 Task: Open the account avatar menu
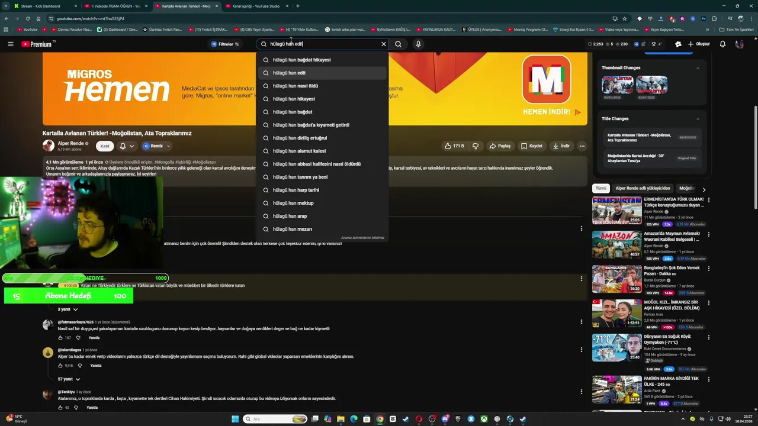(739, 44)
